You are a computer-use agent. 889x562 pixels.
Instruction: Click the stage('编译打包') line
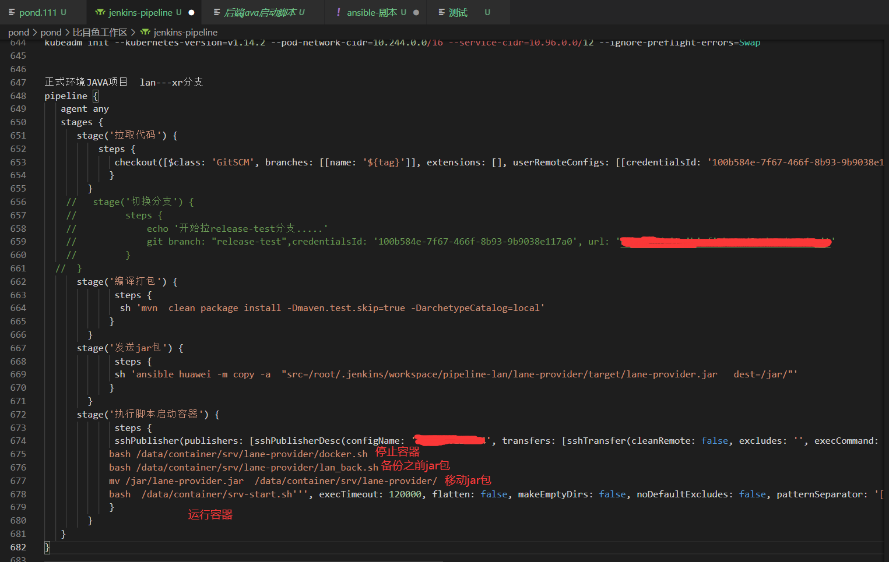[127, 281]
